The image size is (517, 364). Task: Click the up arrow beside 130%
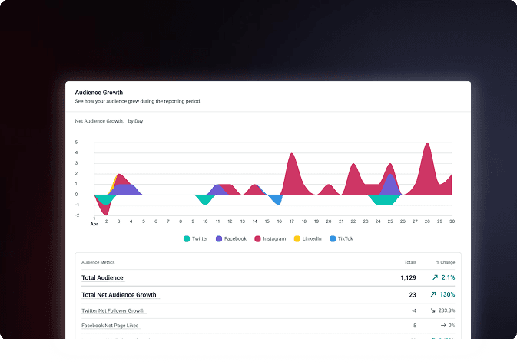[x=435, y=294]
